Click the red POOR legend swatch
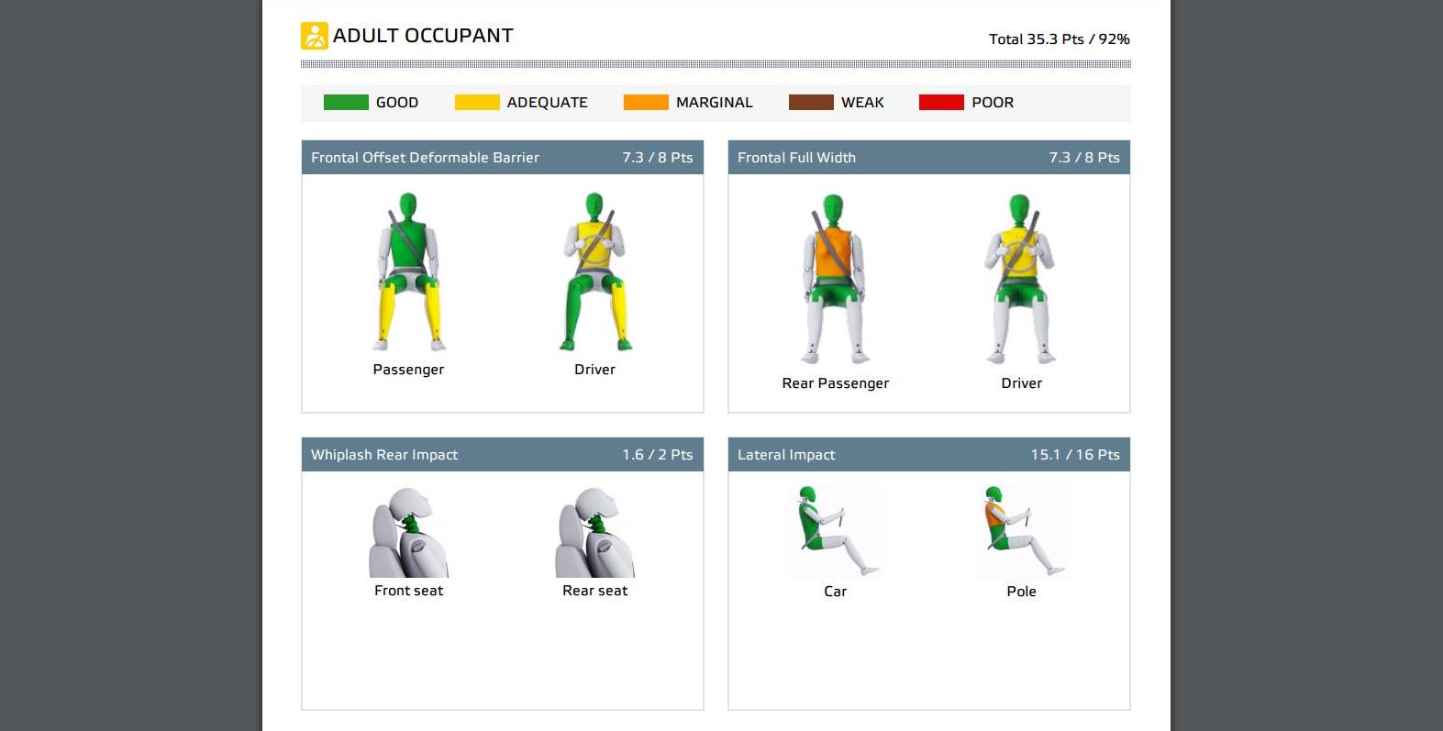The width and height of the screenshot is (1443, 731). [941, 103]
